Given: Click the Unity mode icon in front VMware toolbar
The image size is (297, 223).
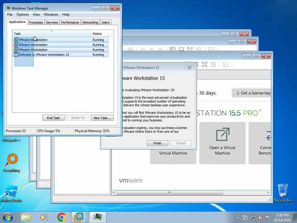Looking at the screenshot, I should pos(213,65).
